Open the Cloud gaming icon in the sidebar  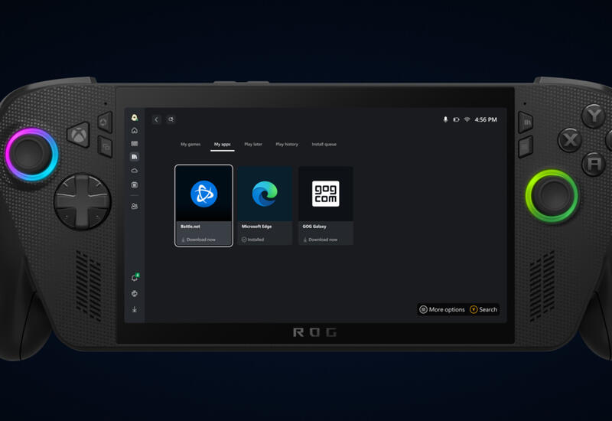pyautogui.click(x=135, y=170)
